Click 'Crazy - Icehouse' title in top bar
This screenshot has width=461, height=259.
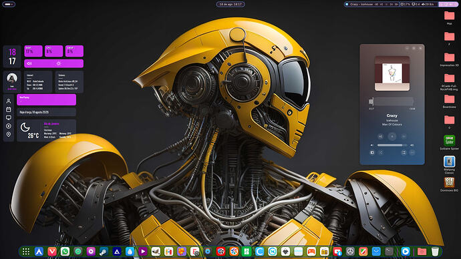pos(361,4)
